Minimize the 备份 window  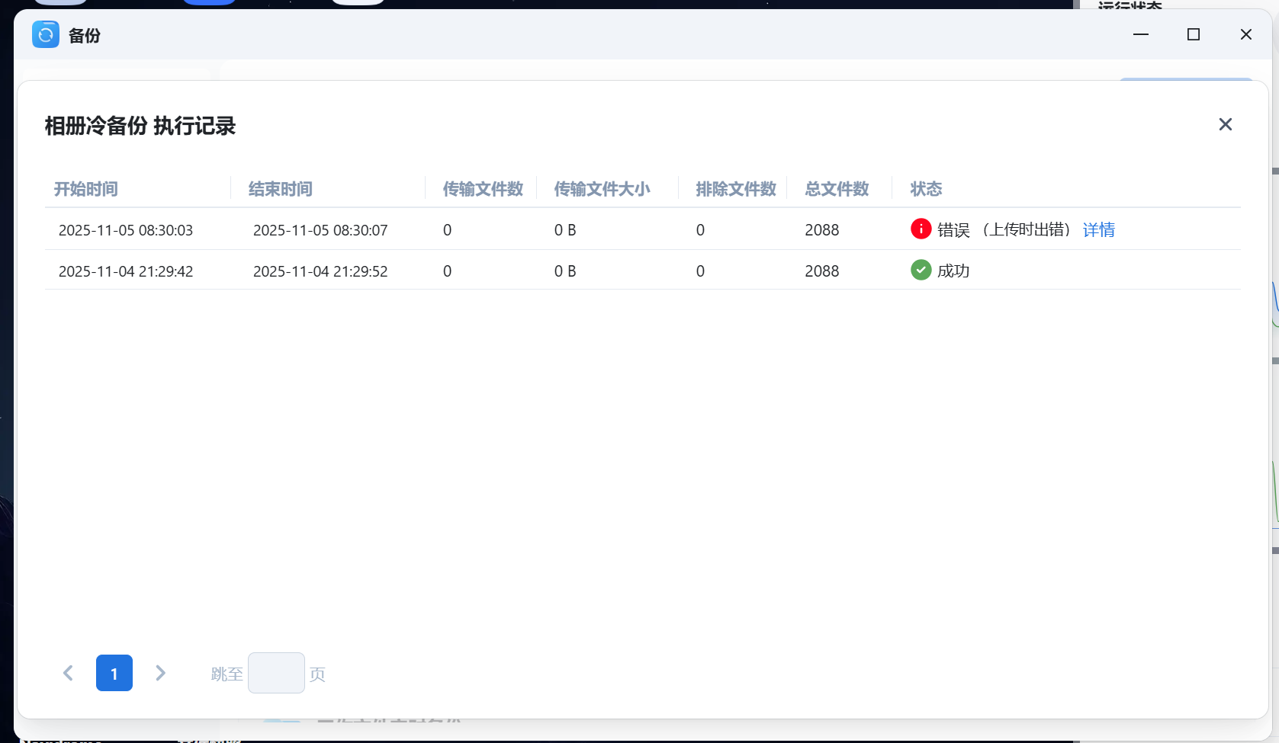coord(1140,34)
